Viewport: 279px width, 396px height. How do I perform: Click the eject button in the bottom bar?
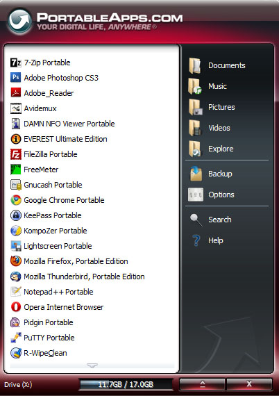point(203,384)
